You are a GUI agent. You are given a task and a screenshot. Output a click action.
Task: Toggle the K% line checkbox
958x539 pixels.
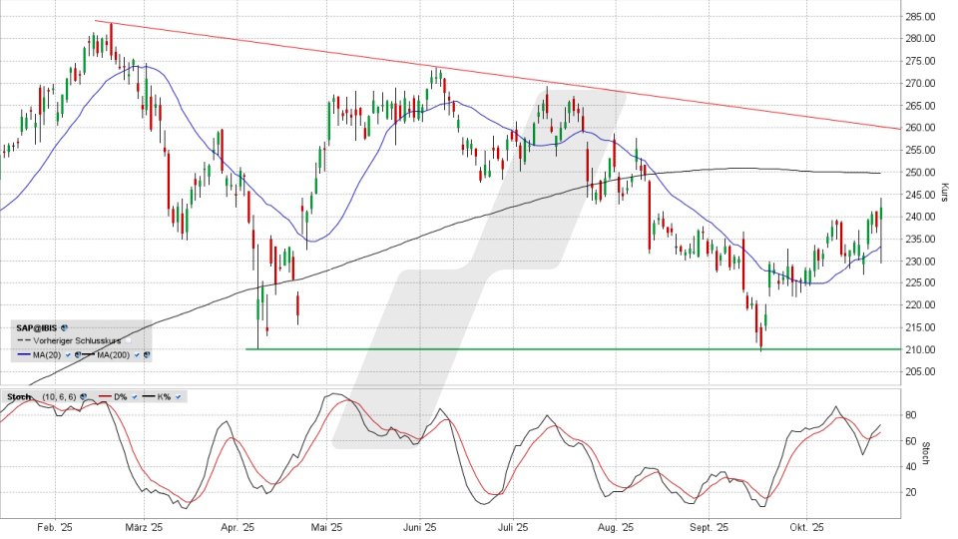179,397
